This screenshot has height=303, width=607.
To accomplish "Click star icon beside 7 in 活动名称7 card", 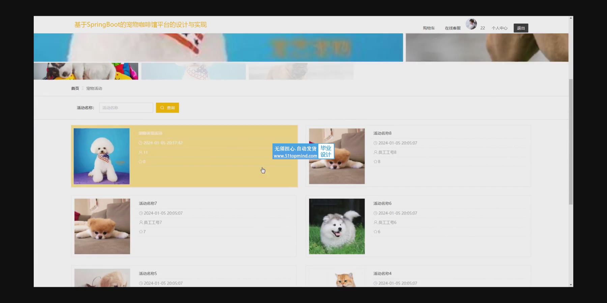I will pyautogui.click(x=141, y=232).
